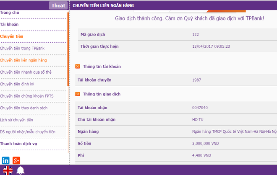Image resolution: width=277 pixels, height=175 pixels.
Task: Collapse the Chuyển tiền menu section
Action: click(x=12, y=36)
